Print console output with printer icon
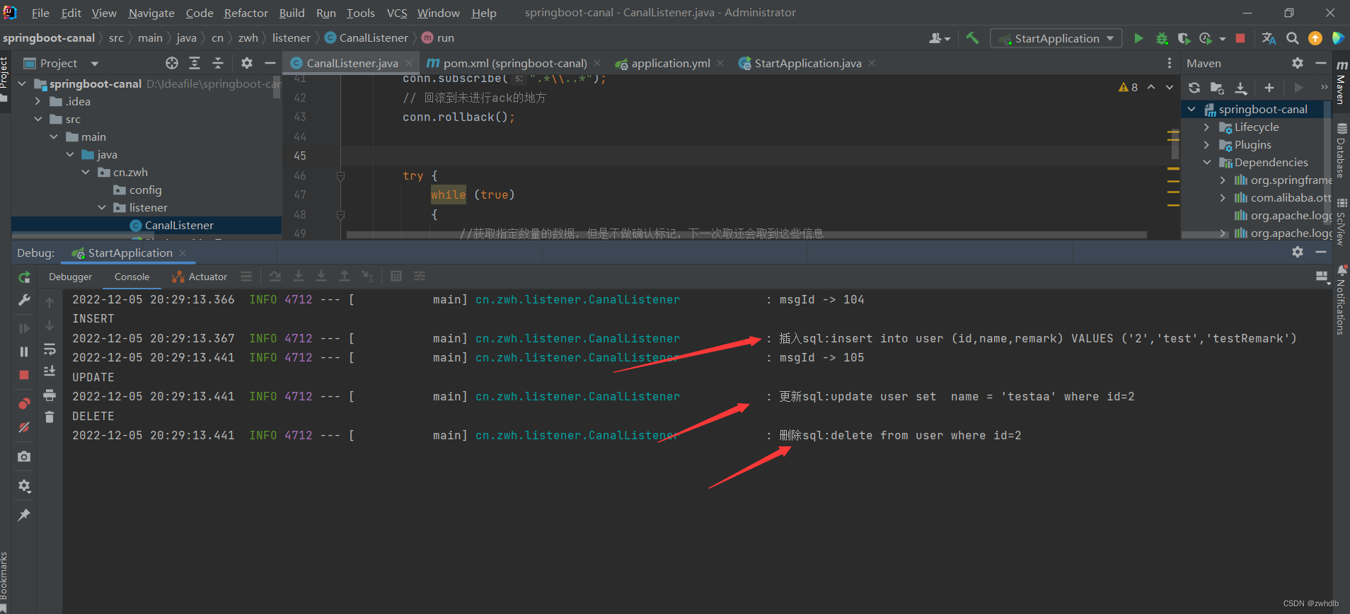Viewport: 1350px width, 614px height. [x=50, y=395]
